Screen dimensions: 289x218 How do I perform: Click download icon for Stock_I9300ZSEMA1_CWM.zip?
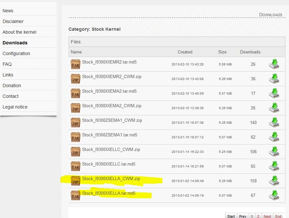point(274,122)
